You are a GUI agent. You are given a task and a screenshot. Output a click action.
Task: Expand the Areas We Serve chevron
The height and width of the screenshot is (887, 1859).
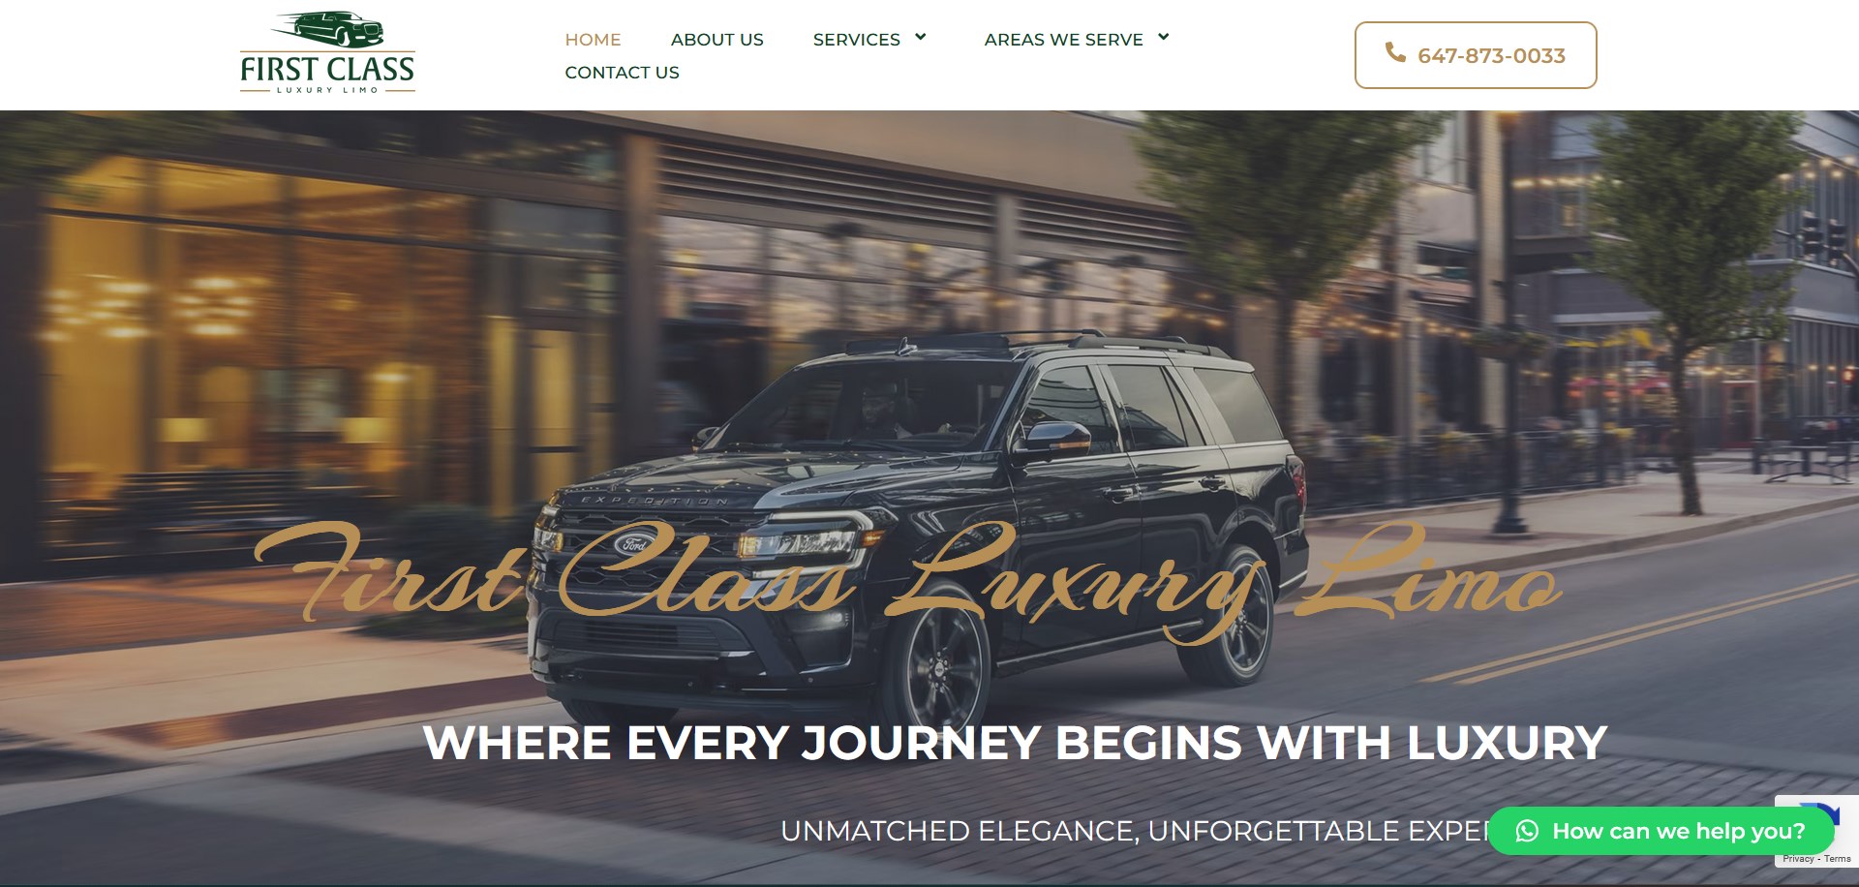(1164, 37)
